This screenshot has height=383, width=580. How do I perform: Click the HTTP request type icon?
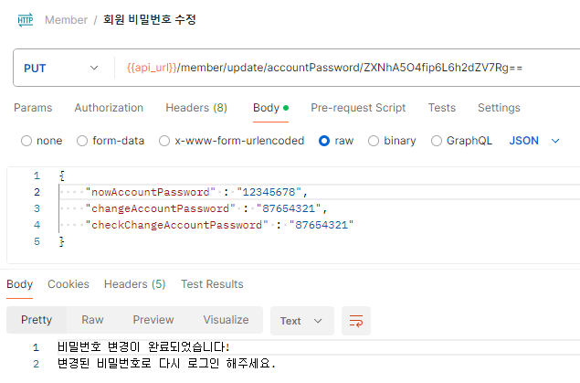(x=26, y=19)
